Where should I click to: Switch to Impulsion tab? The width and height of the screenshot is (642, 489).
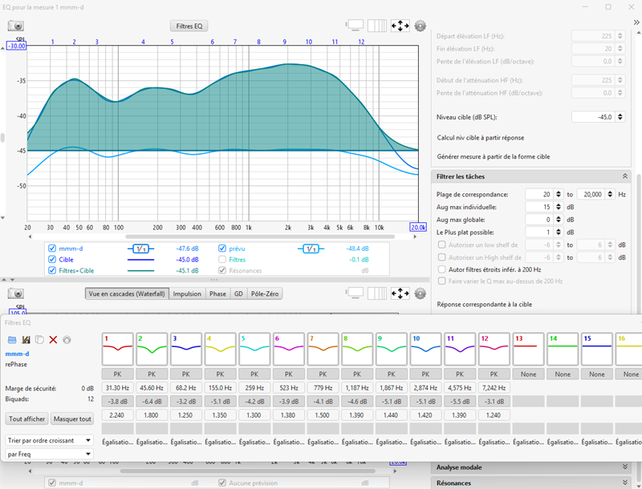point(187,293)
